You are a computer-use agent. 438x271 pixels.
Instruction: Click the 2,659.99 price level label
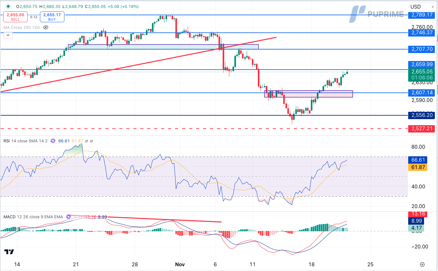[422, 64]
